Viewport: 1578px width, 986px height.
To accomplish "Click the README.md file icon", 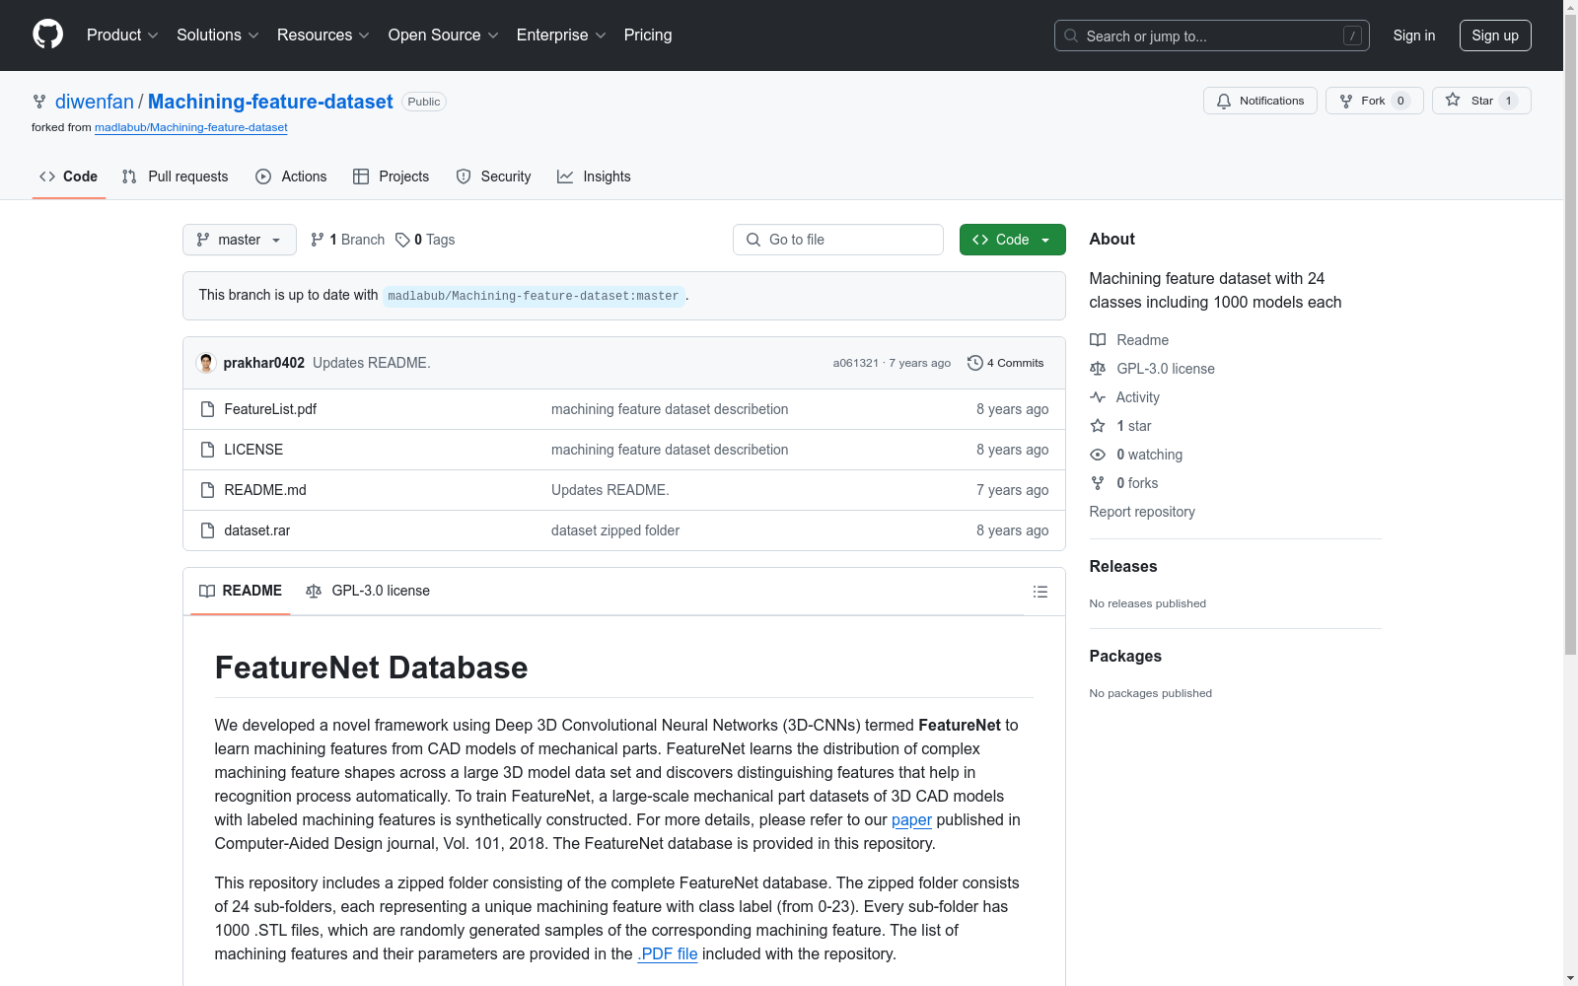I will pyautogui.click(x=207, y=490).
